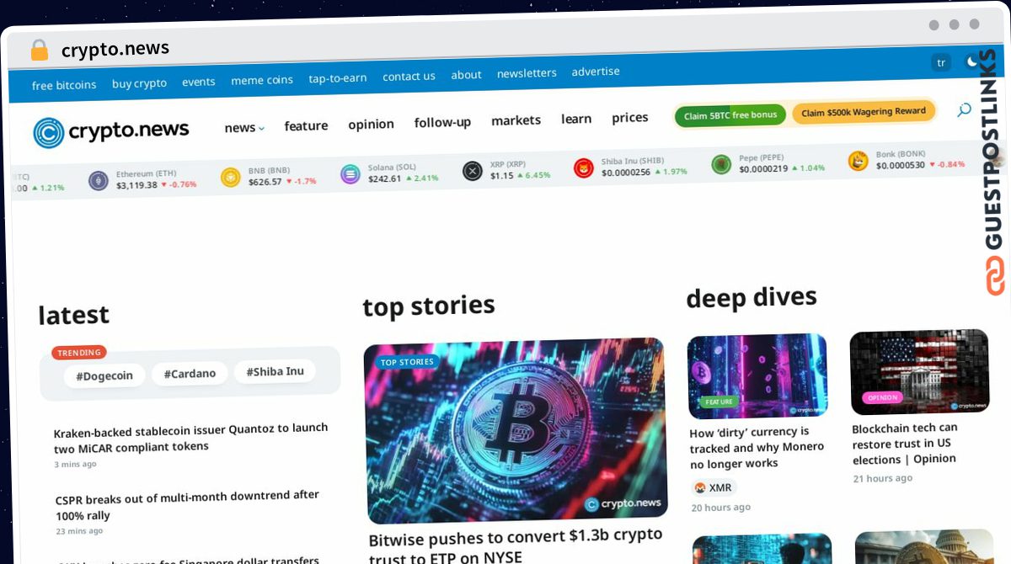Open the advertise link
The width and height of the screenshot is (1011, 564).
click(596, 72)
